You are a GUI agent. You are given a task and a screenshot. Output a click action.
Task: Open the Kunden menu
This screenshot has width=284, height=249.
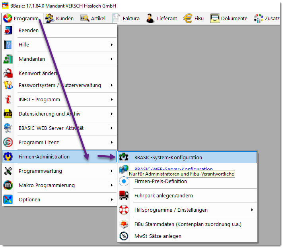point(60,18)
